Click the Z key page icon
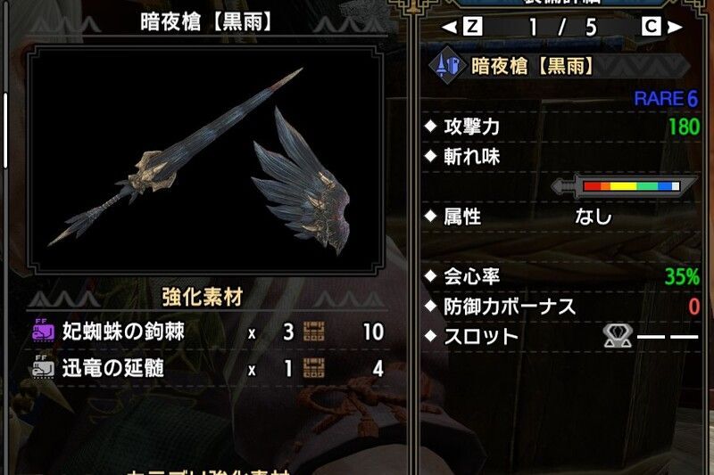This screenshot has width=714, height=475. coord(472,27)
